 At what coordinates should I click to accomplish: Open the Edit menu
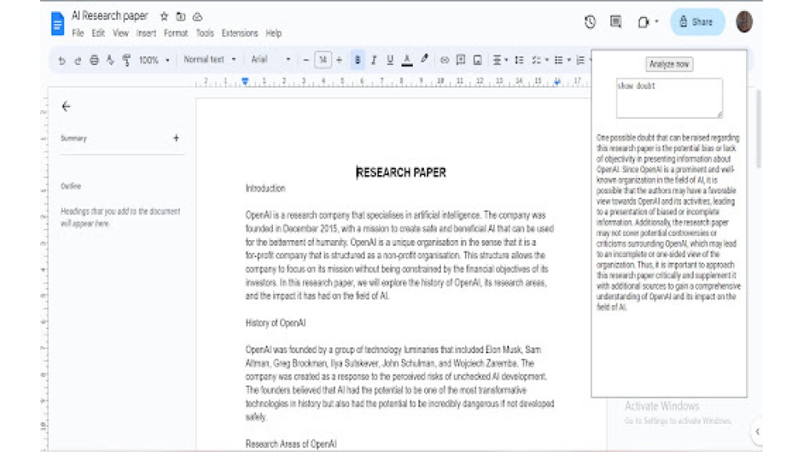[x=98, y=33]
